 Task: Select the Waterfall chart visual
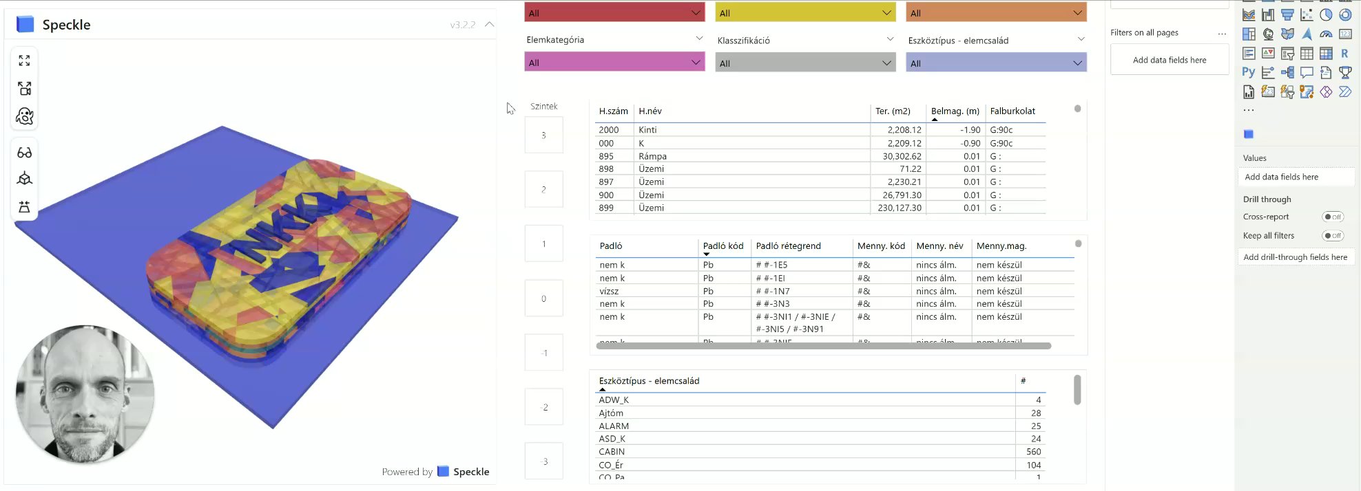pyautogui.click(x=1268, y=14)
